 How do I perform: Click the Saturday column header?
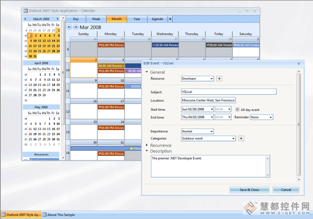pos(246,34)
